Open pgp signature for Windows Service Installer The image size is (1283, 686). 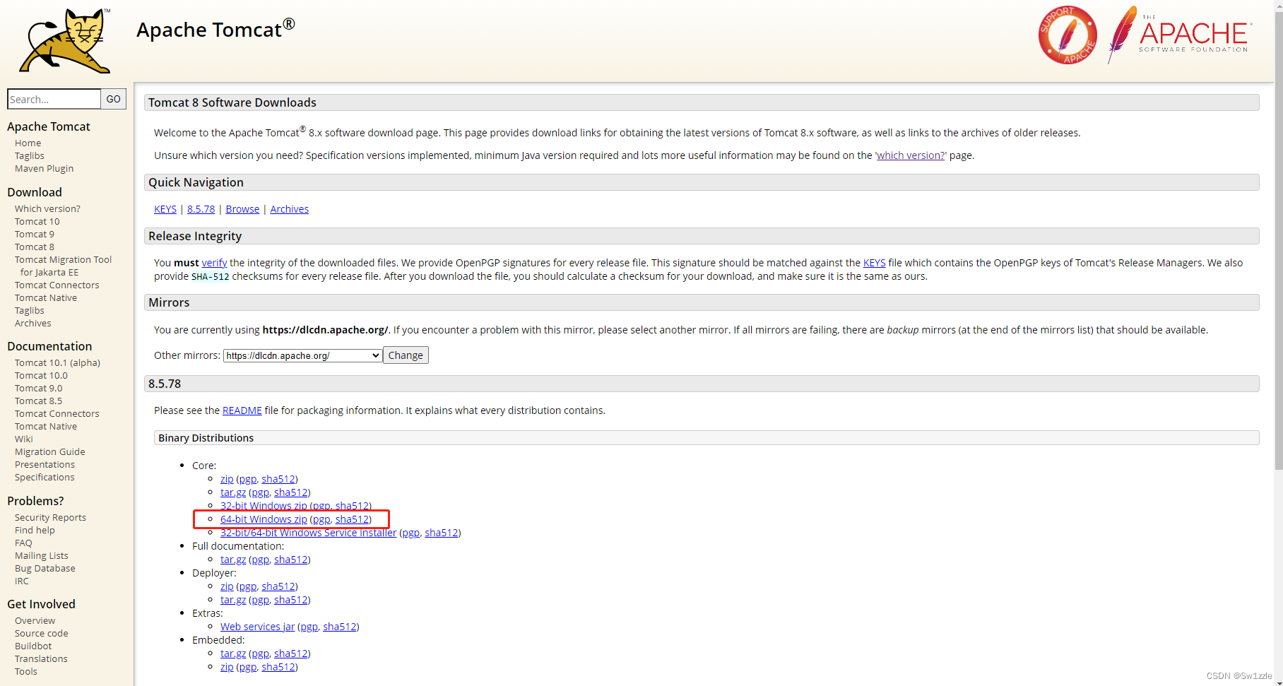click(410, 533)
